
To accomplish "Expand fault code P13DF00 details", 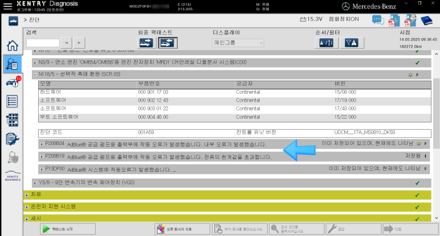I will click(42, 169).
